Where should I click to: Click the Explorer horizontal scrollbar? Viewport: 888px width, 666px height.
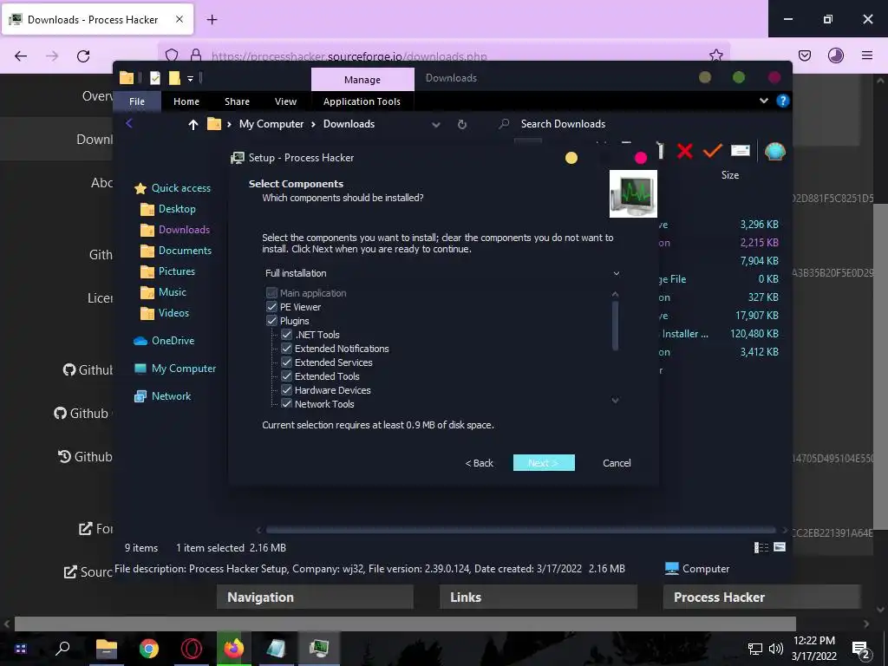[x=520, y=530]
